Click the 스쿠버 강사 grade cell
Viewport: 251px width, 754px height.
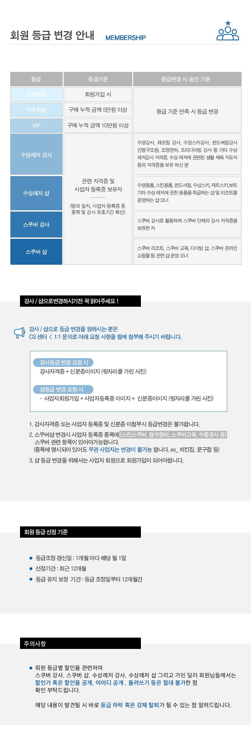(36, 225)
